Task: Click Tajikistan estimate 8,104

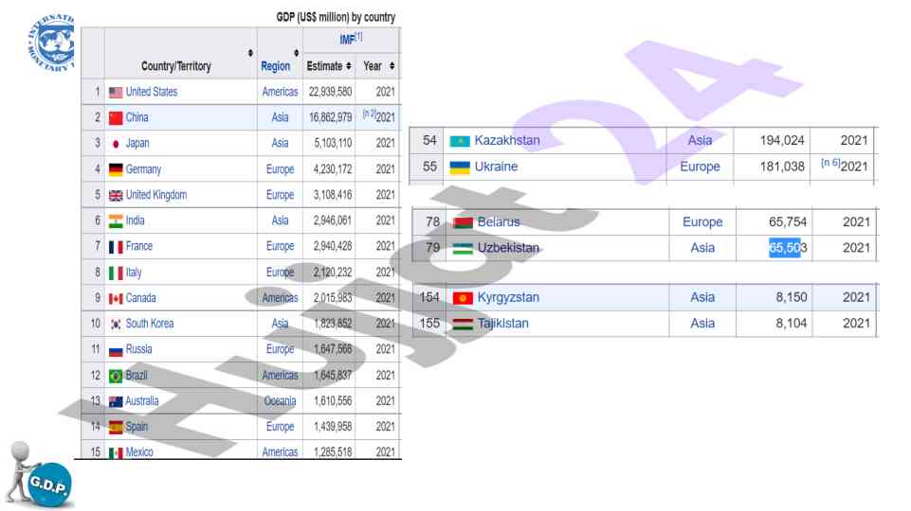Action: click(x=792, y=323)
